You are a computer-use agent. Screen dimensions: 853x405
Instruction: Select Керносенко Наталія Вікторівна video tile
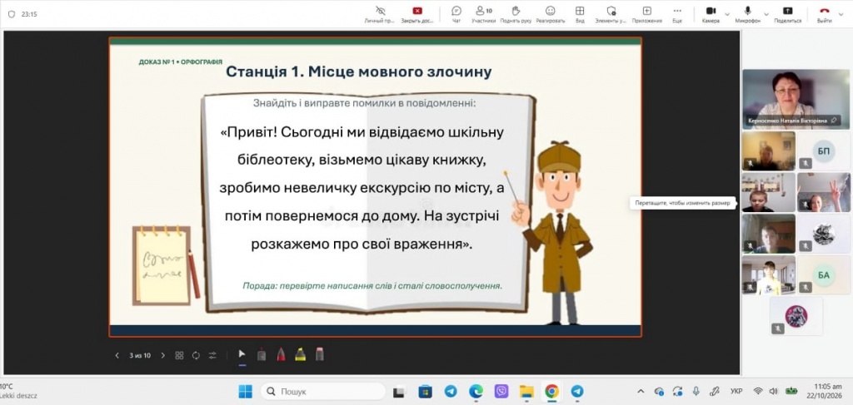point(796,99)
